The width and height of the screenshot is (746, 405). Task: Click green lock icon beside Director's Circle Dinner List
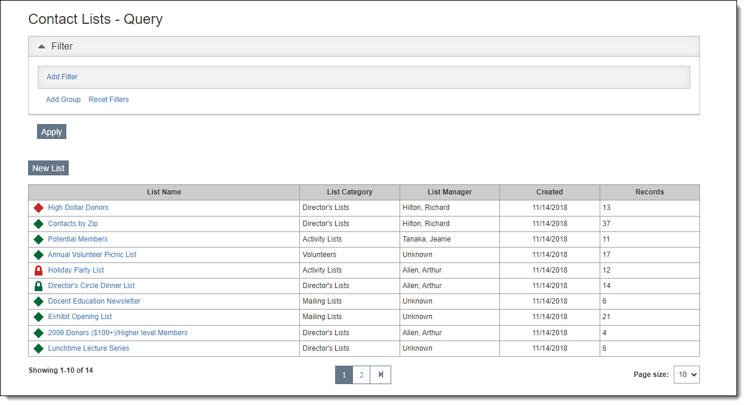tap(39, 286)
